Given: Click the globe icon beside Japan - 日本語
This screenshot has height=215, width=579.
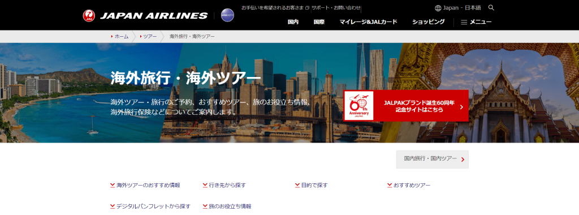Looking at the screenshot, I should point(438,8).
